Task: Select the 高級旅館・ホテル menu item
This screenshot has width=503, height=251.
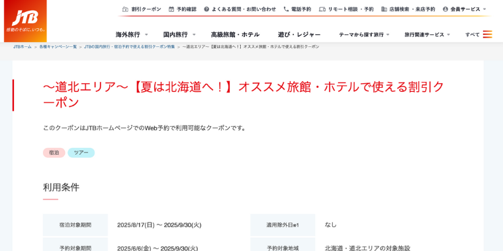Action: (235, 34)
